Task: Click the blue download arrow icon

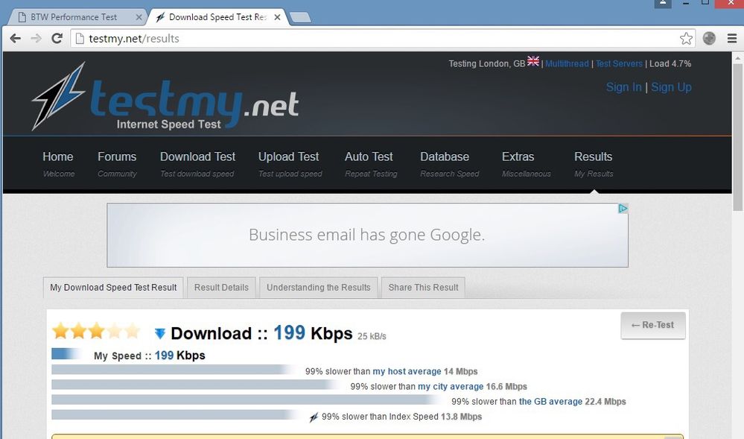Action: point(160,333)
